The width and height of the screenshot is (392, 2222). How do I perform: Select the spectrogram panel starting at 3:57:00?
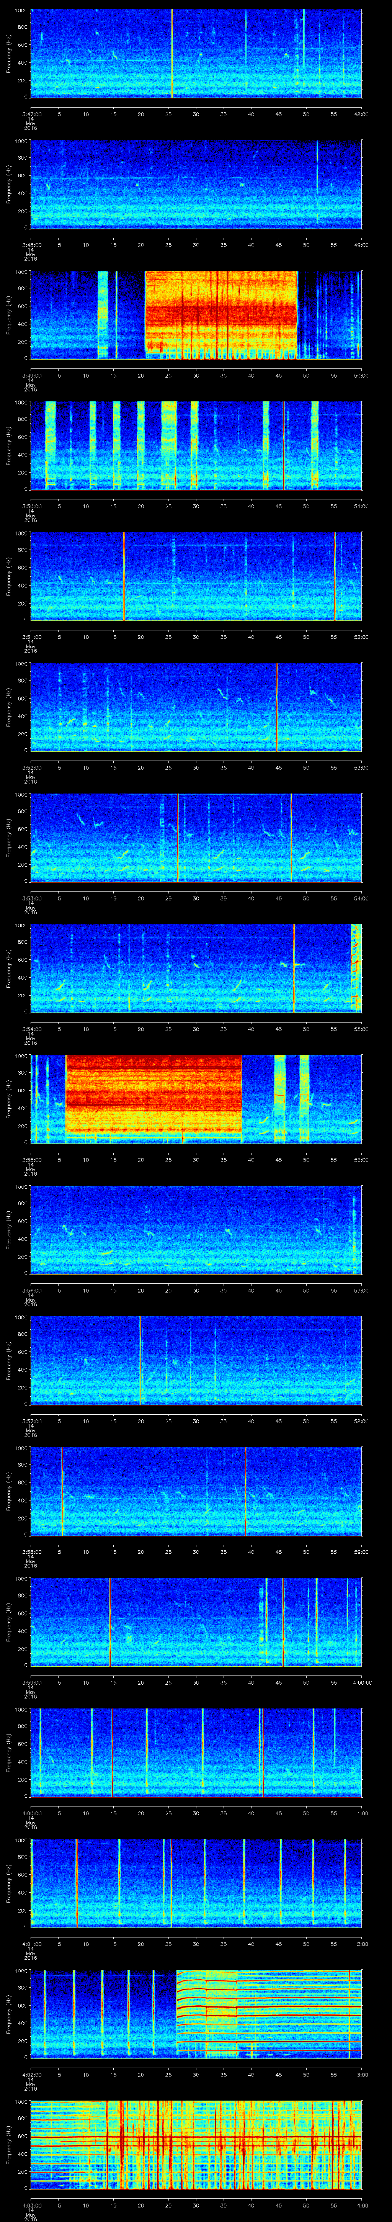point(196,1361)
